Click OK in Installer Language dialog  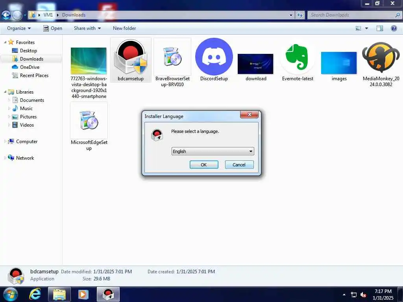(204, 165)
